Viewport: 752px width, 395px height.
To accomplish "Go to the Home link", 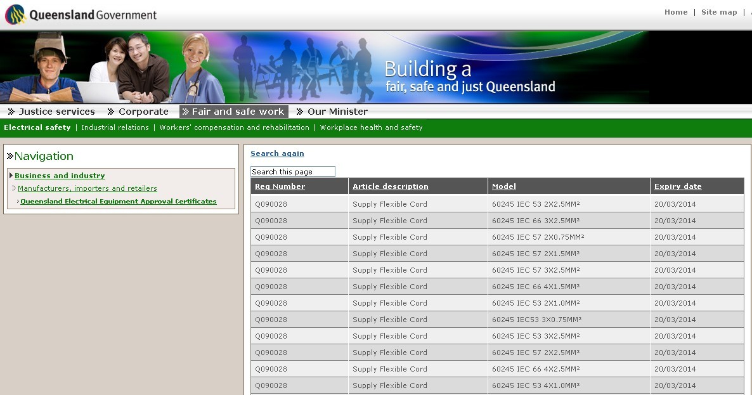I will [675, 12].
